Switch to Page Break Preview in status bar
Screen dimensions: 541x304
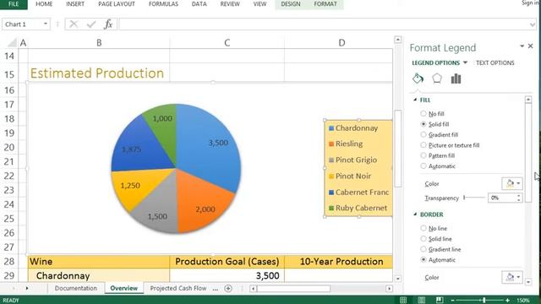tap(440, 300)
